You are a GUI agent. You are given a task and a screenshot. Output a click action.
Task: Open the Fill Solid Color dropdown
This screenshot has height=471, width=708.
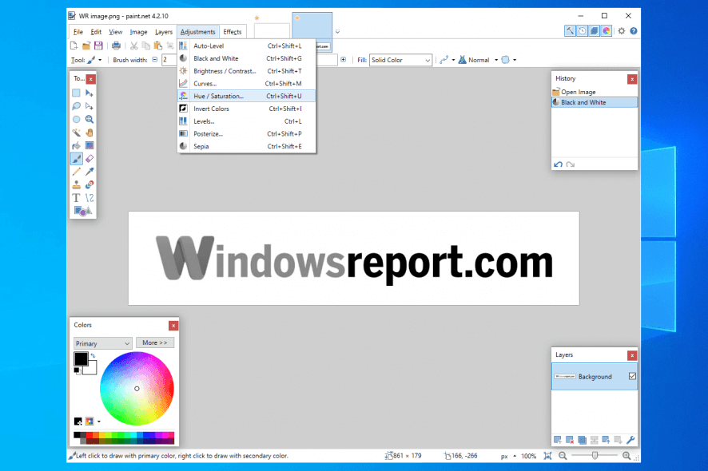[x=400, y=60]
